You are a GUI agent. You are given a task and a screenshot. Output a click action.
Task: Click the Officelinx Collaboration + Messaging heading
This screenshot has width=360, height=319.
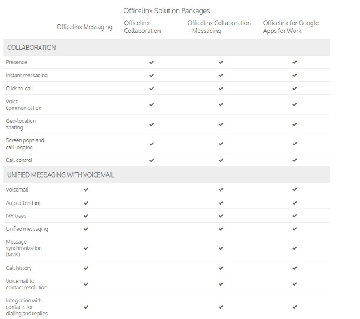pos(219,27)
